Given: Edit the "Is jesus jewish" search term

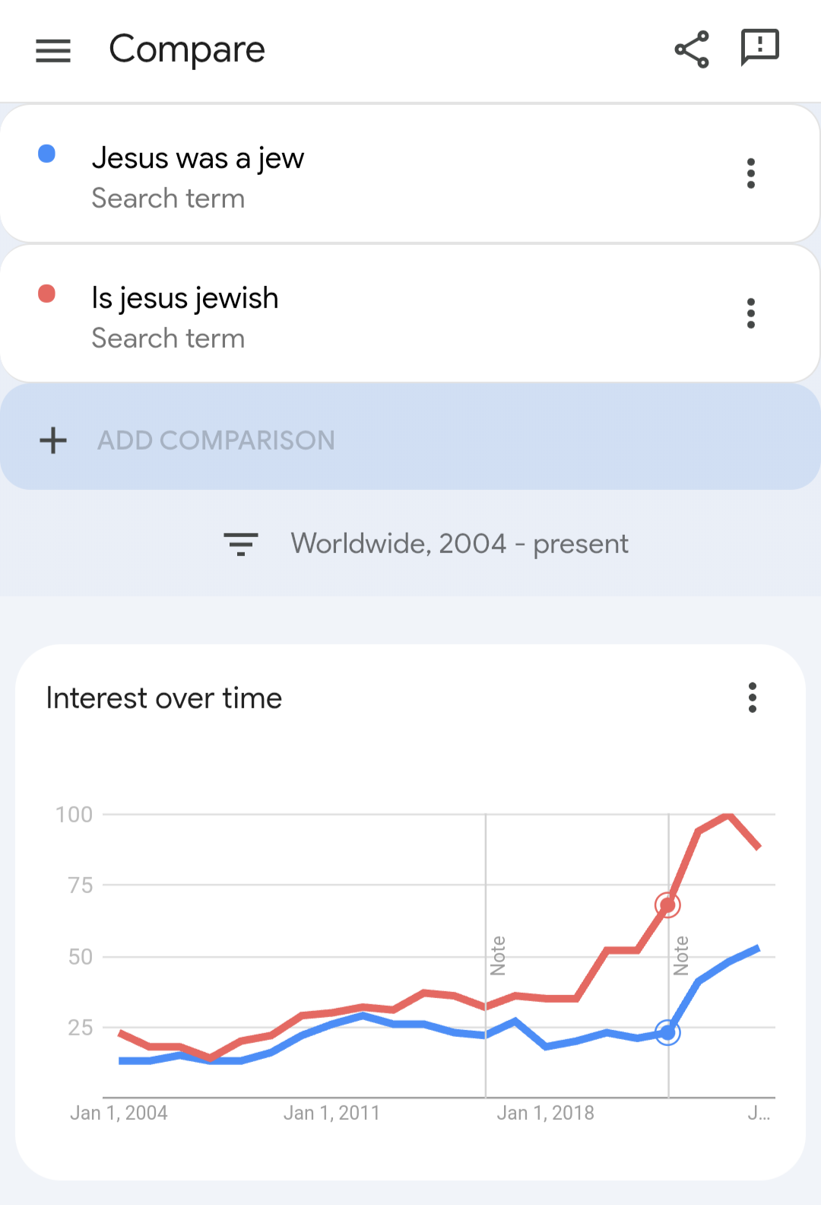Looking at the screenshot, I should (185, 298).
